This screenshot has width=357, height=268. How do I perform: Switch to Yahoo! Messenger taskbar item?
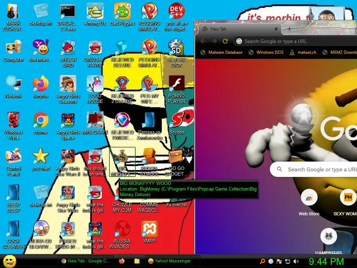click(172, 261)
